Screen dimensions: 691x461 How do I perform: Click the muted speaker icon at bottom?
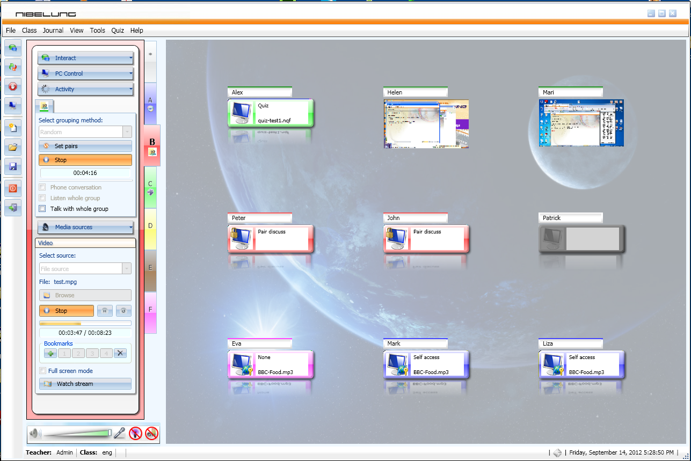152,433
